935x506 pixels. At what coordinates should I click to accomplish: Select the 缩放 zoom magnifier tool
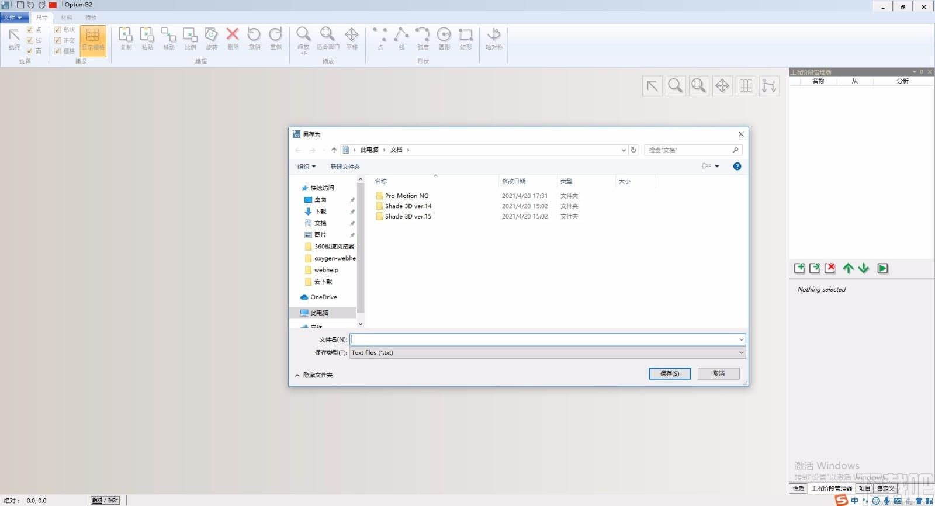303,40
